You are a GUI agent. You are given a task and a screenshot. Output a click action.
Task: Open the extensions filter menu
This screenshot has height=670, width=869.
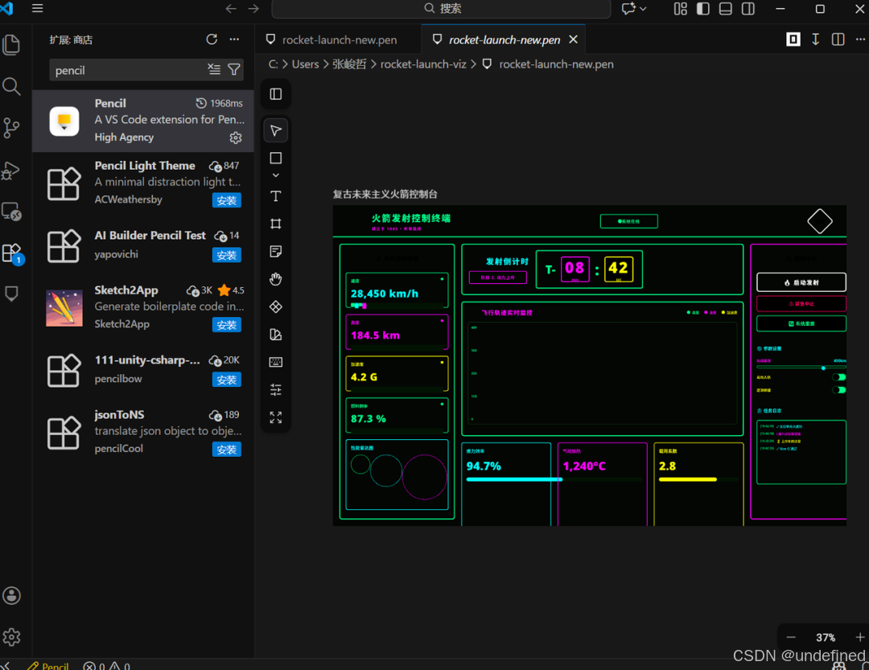click(x=234, y=69)
